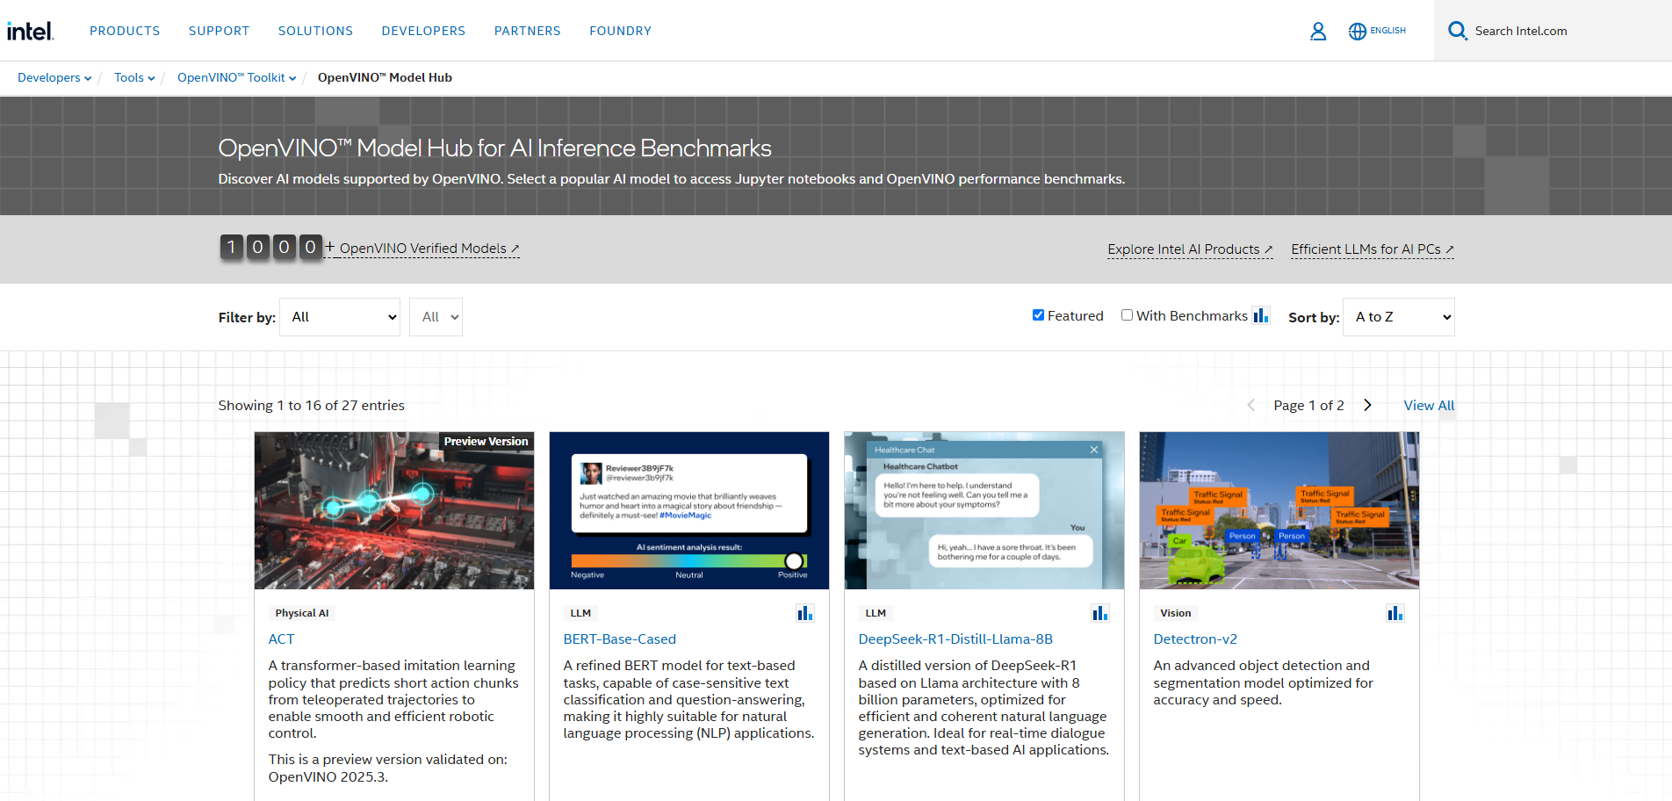Click the globe language icon
Viewport: 1672px width, 801px height.
(1358, 32)
